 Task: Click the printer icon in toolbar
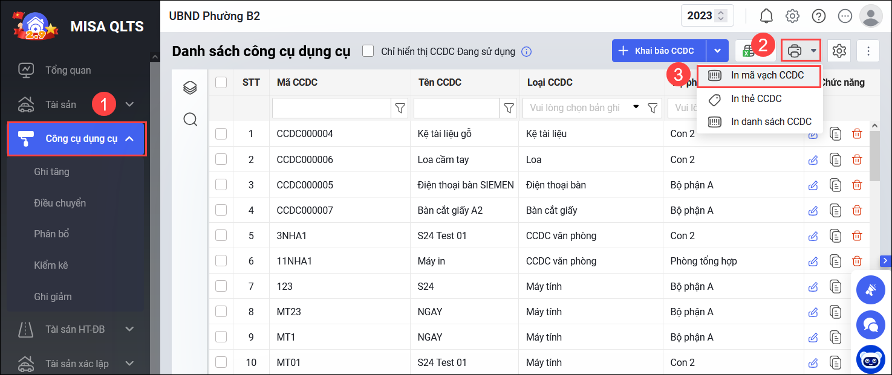pyautogui.click(x=795, y=51)
